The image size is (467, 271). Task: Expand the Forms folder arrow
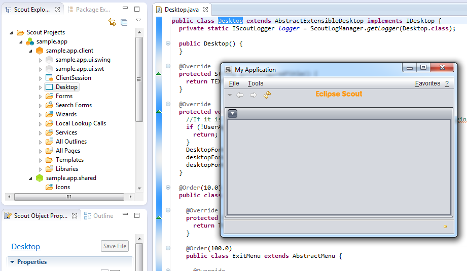[40, 97]
